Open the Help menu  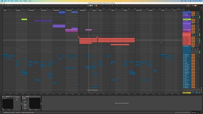[30, 1]
